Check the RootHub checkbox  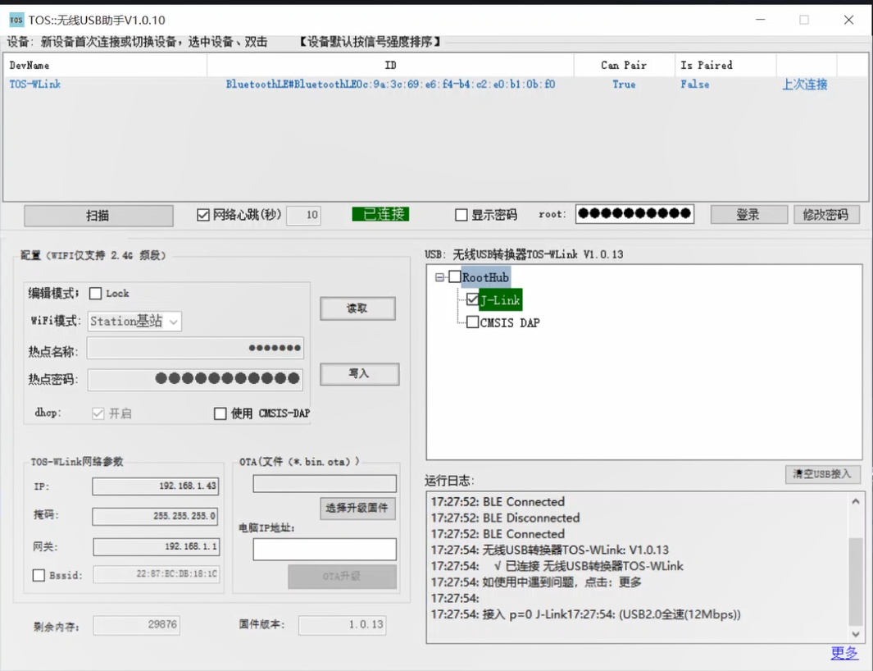[455, 277]
